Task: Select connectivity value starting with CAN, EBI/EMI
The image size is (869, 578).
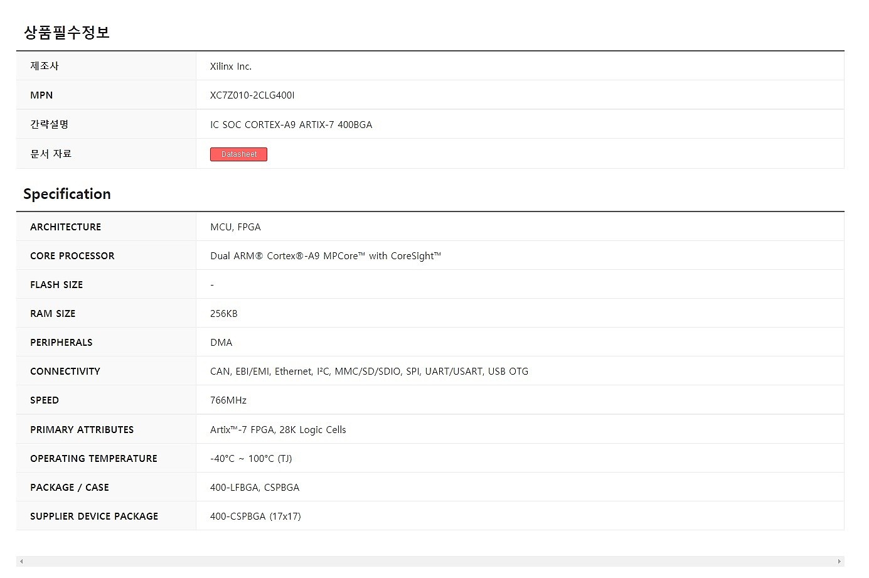Action: click(369, 372)
